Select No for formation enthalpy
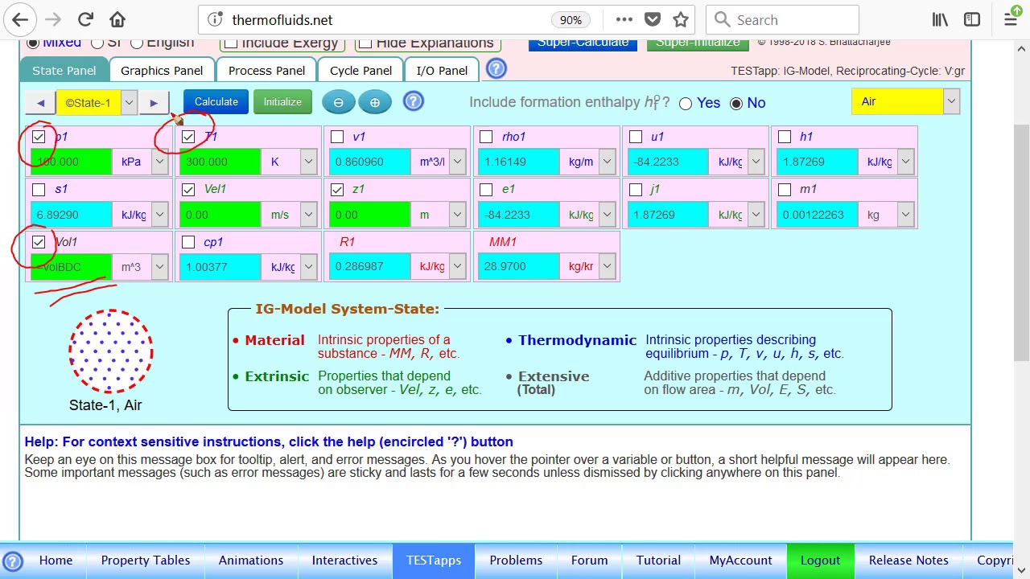Image resolution: width=1030 pixels, height=579 pixels. [x=736, y=103]
